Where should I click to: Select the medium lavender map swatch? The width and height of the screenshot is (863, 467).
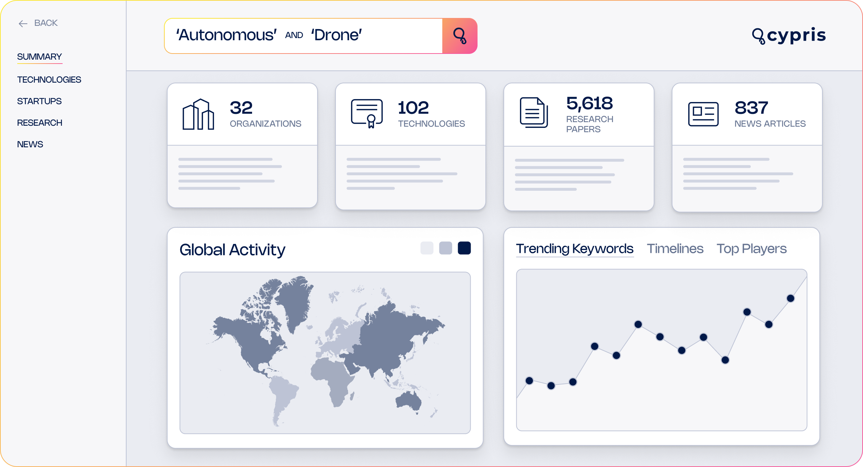tap(446, 248)
